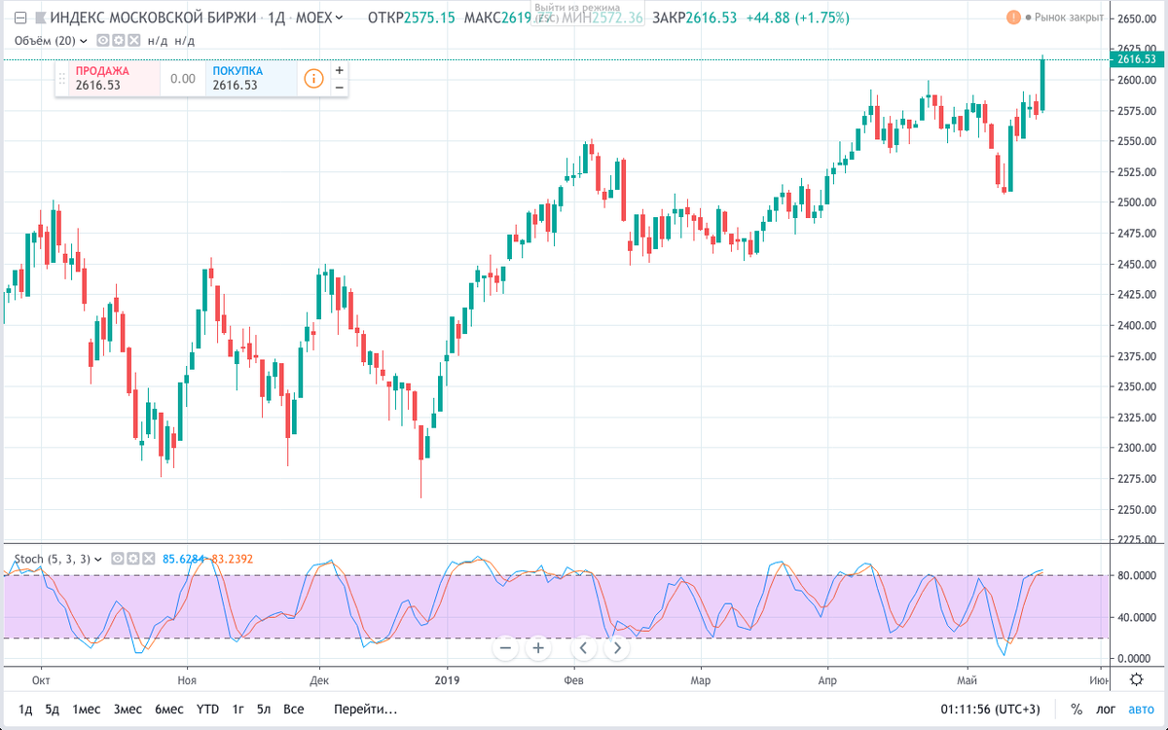Viewport: 1168px width, 730px height.
Task: Zoom out chart with round minus button
Action: 504,647
